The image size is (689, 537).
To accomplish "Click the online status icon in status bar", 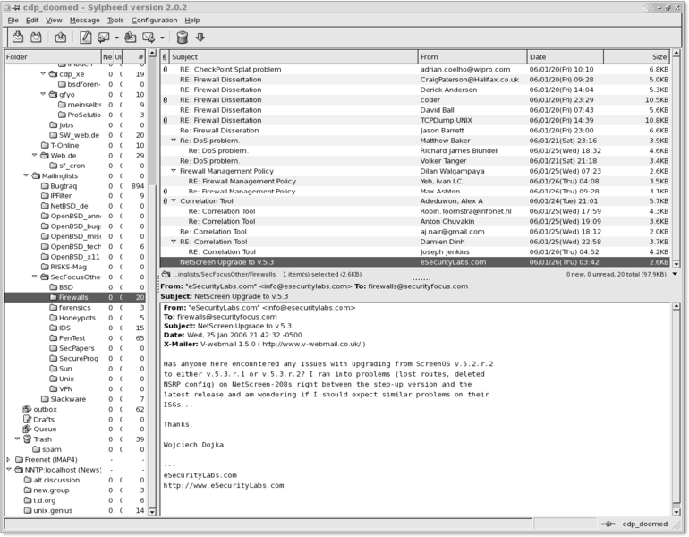I will tap(608, 524).
